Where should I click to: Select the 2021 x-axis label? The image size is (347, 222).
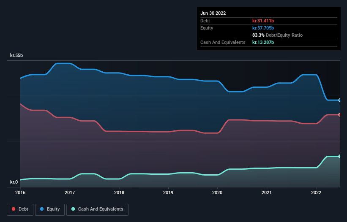[267, 192]
